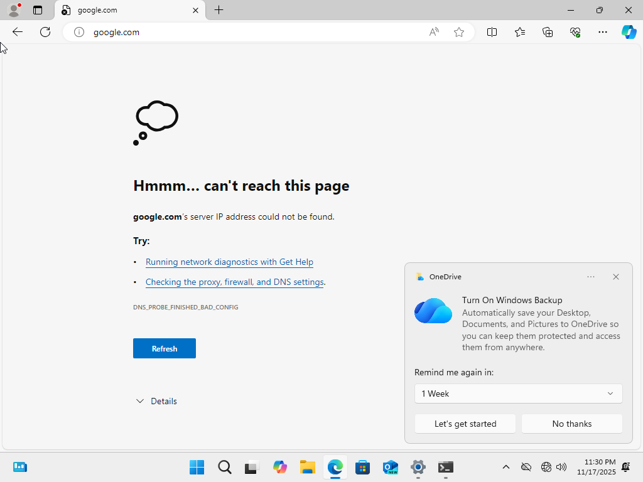The image size is (643, 482).
Task: Open the 1 Week reminder dropdown
Action: click(518, 394)
